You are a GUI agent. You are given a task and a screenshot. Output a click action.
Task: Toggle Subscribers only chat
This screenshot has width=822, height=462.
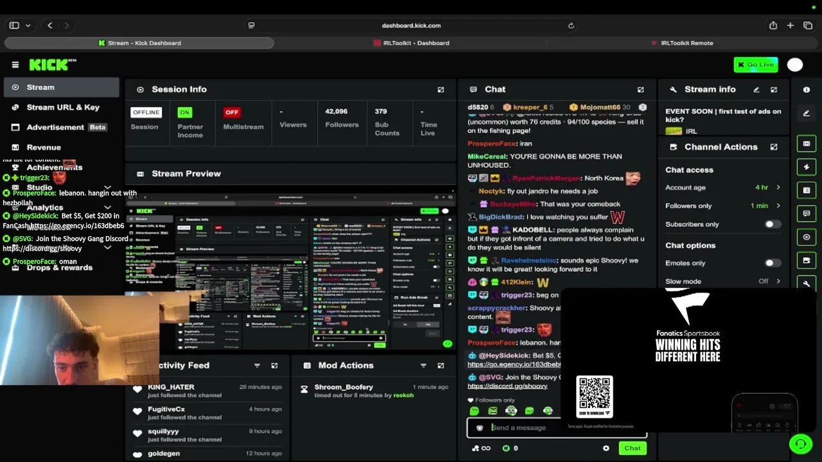[x=773, y=225]
